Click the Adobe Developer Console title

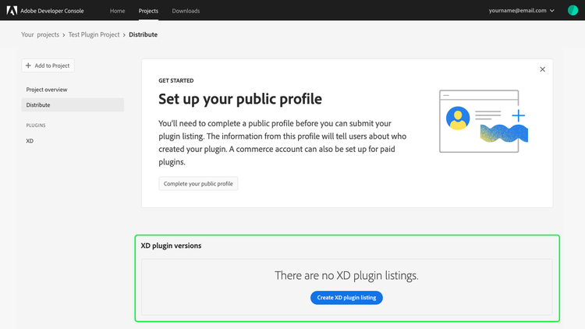pyautogui.click(x=51, y=11)
